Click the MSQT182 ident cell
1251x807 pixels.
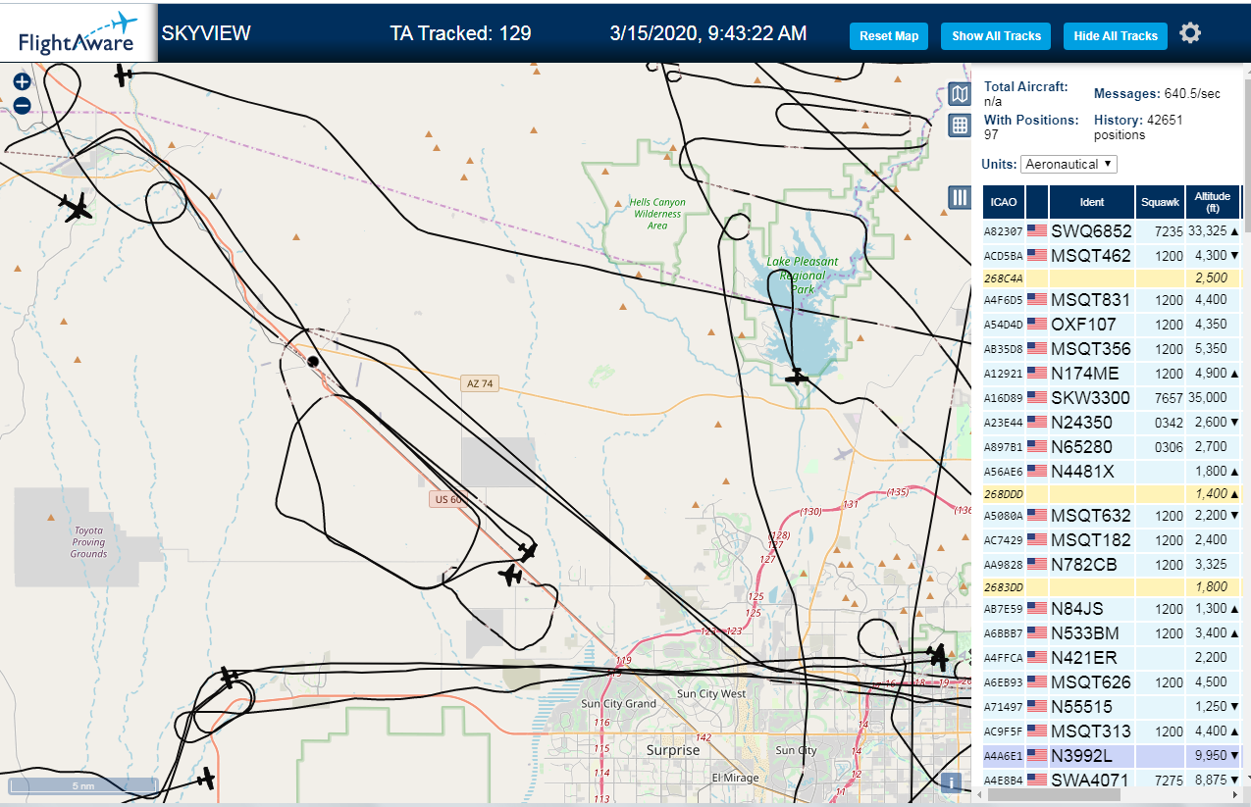[x=1091, y=540]
